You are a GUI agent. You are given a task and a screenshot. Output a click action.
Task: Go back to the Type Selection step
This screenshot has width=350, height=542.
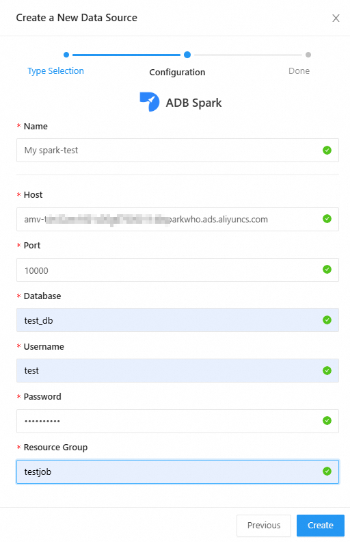pyautogui.click(x=55, y=71)
